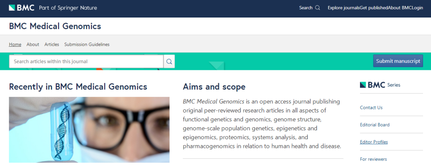
Task: Open the Editorial Board link
Action: (x=375, y=125)
